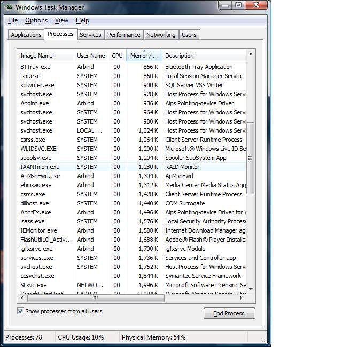This screenshot has height=347, width=342.
Task: Close the Windows Task Manager window
Action: point(256,5)
